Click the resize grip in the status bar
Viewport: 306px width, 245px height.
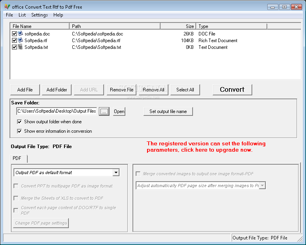[300, 238]
